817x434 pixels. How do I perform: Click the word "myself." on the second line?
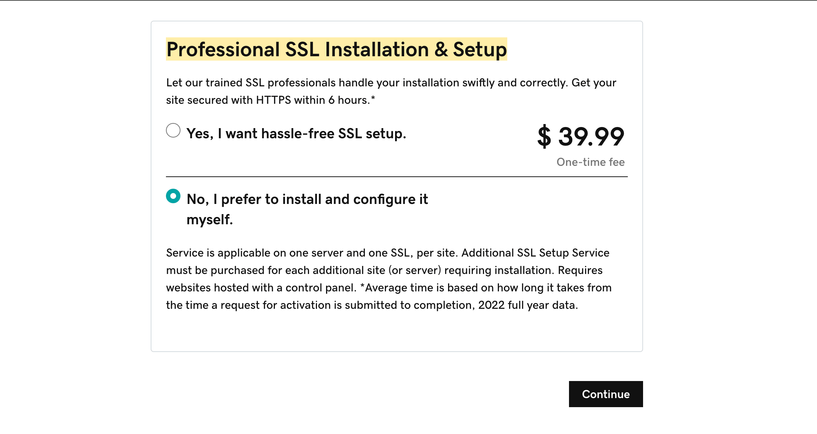[210, 220]
